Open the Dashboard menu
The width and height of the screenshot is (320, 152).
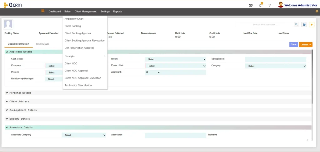click(x=55, y=12)
